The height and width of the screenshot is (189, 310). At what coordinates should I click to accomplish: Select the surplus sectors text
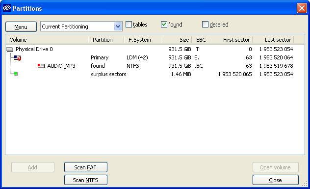pos(108,74)
